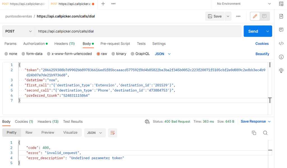Click the lightbulb icon in right sidebar
Image resolution: width=287 pixels, height=168 pixels.
[281, 70]
